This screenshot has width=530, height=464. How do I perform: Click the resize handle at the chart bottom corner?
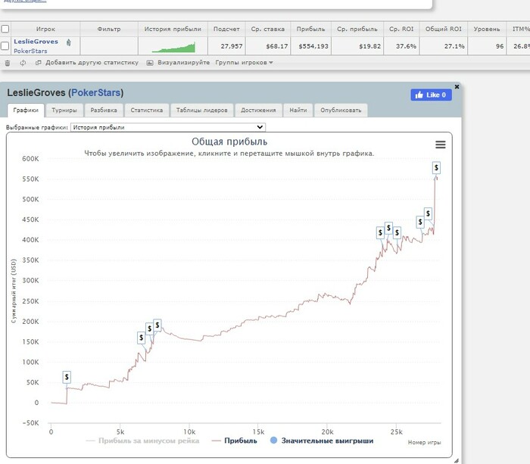point(456,460)
